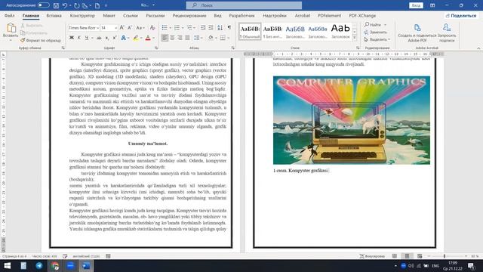Justify text alignment icon
Screen dimensions: 483x272
(x=187, y=38)
